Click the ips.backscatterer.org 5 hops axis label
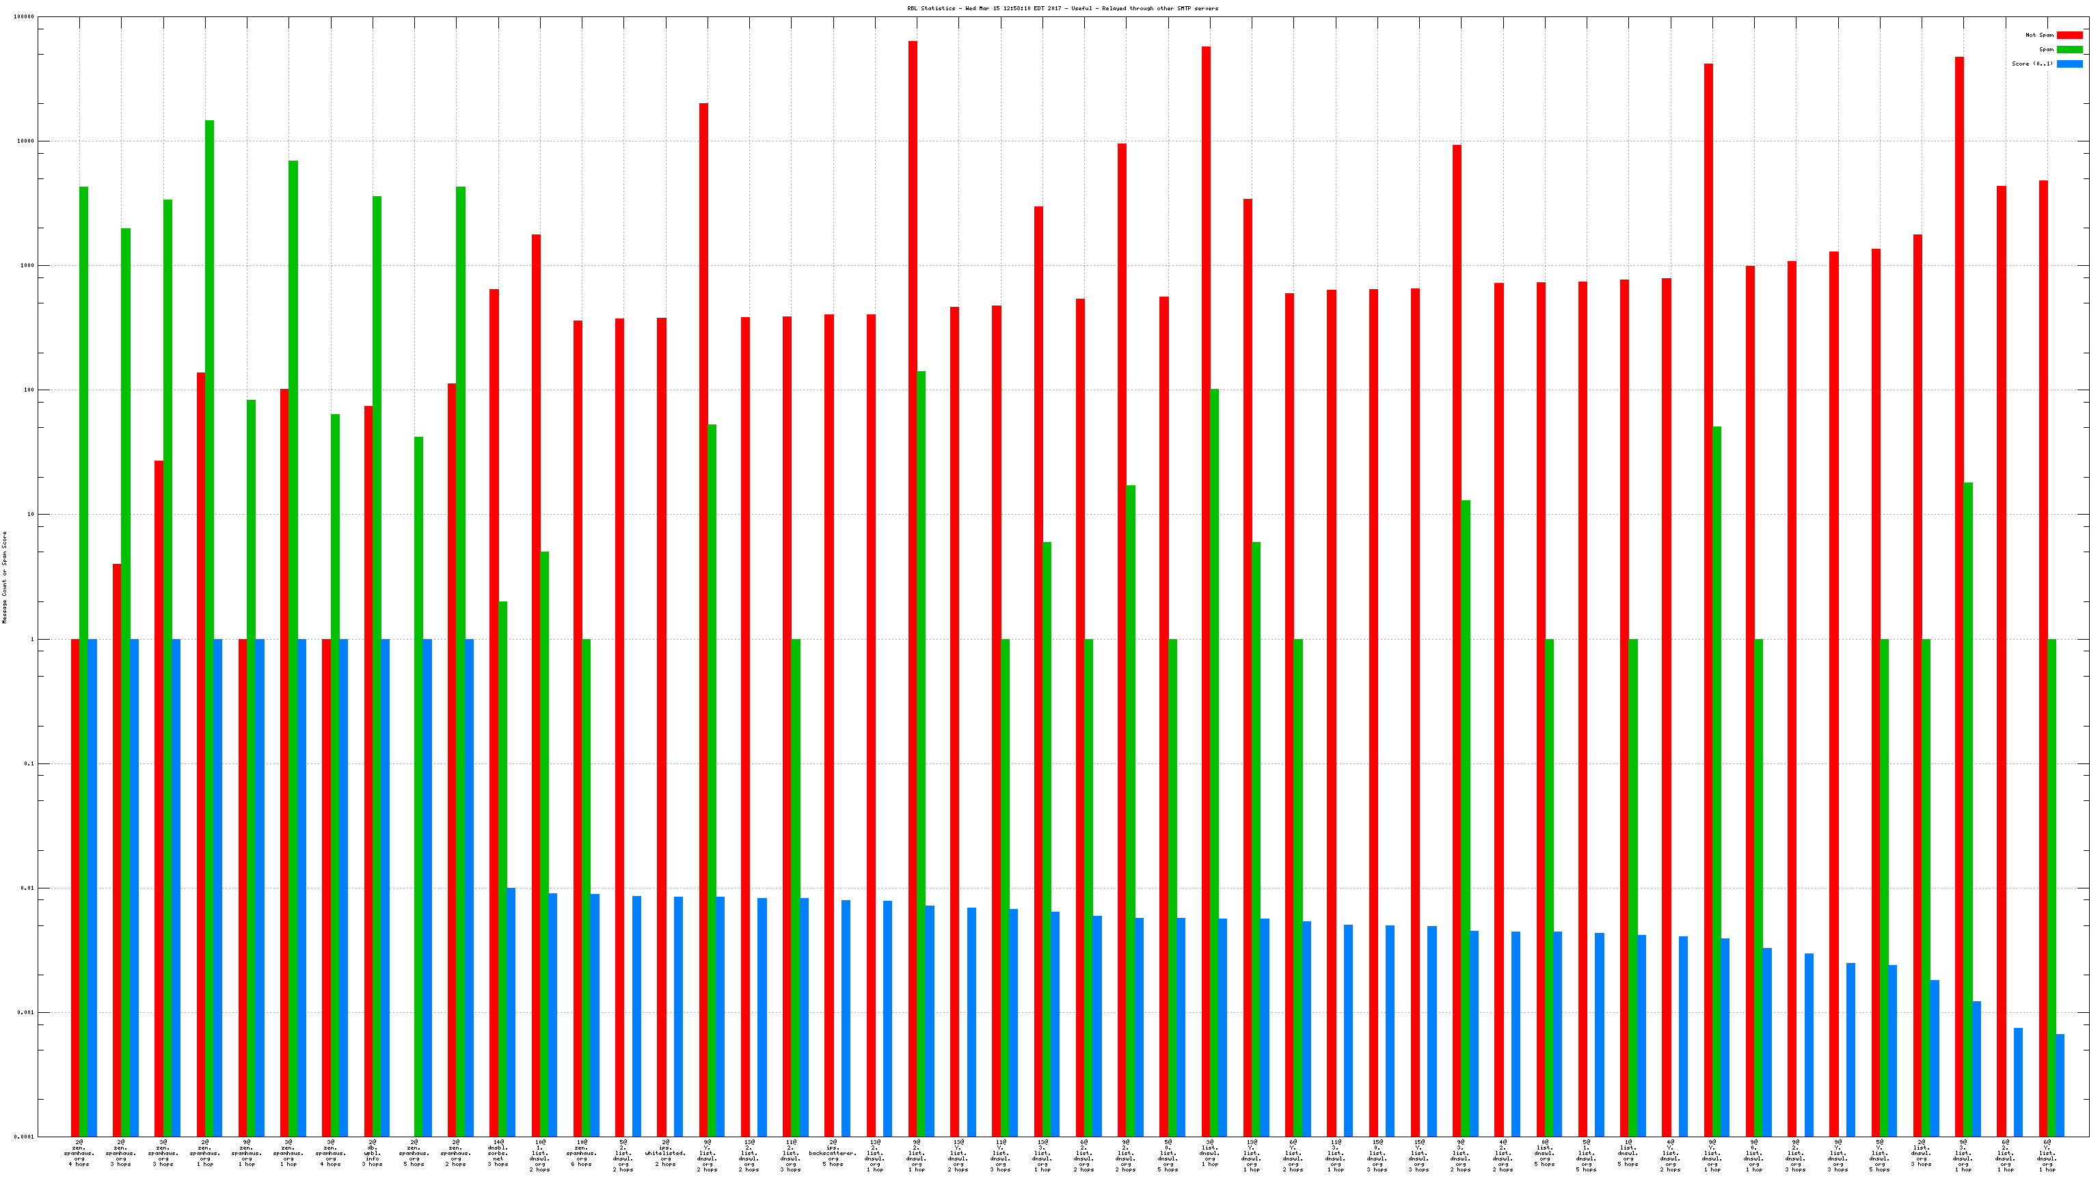This screenshot has height=1181, width=2100. pyautogui.click(x=833, y=1153)
